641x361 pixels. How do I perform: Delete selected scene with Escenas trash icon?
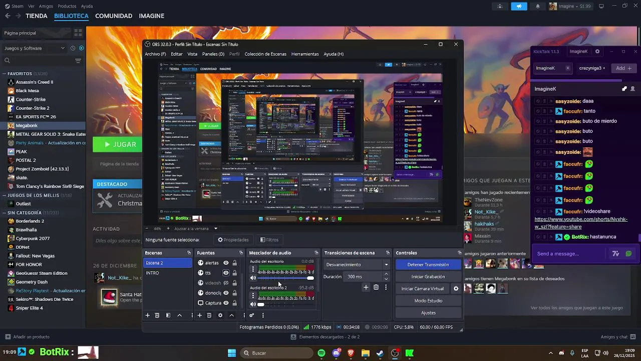(x=157, y=315)
